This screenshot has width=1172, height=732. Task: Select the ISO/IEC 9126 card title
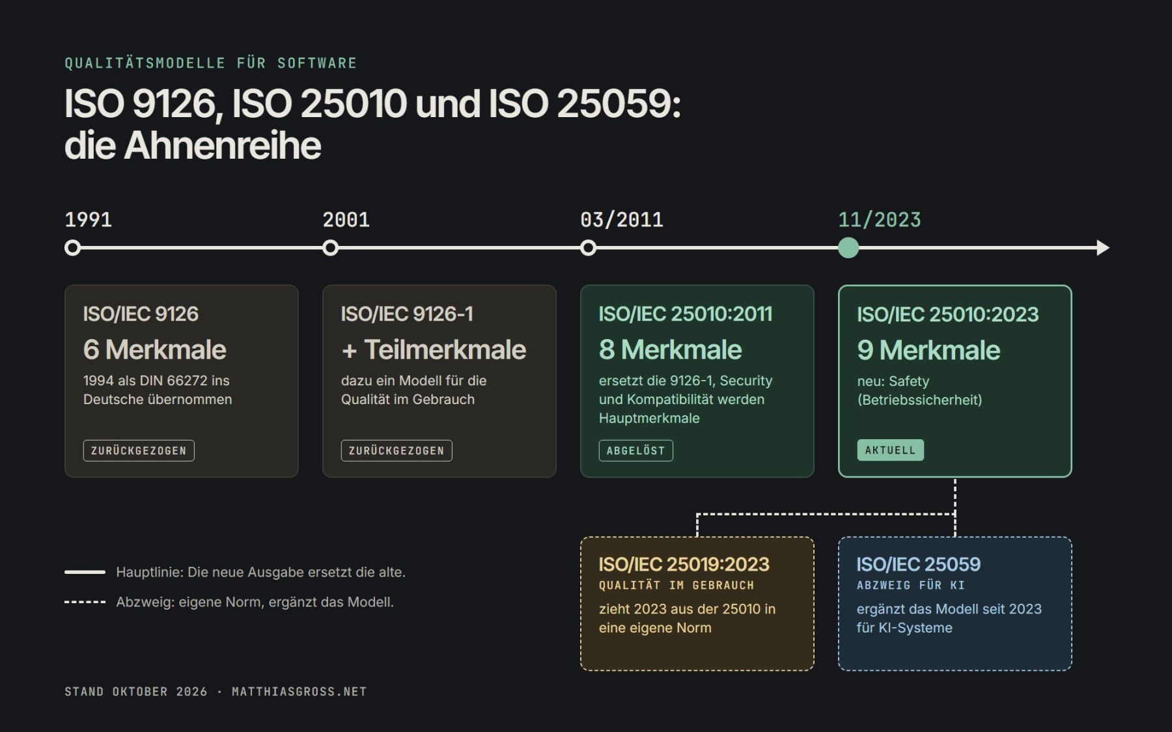(x=141, y=314)
